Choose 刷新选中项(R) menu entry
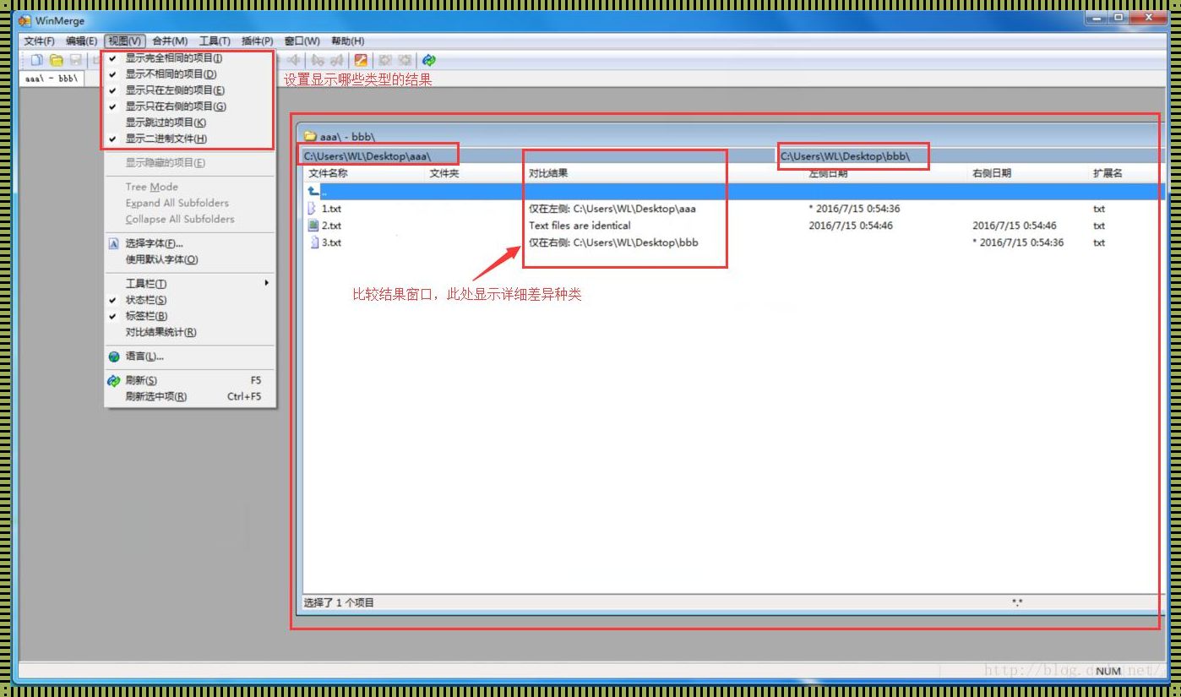This screenshot has width=1181, height=697. (x=190, y=397)
